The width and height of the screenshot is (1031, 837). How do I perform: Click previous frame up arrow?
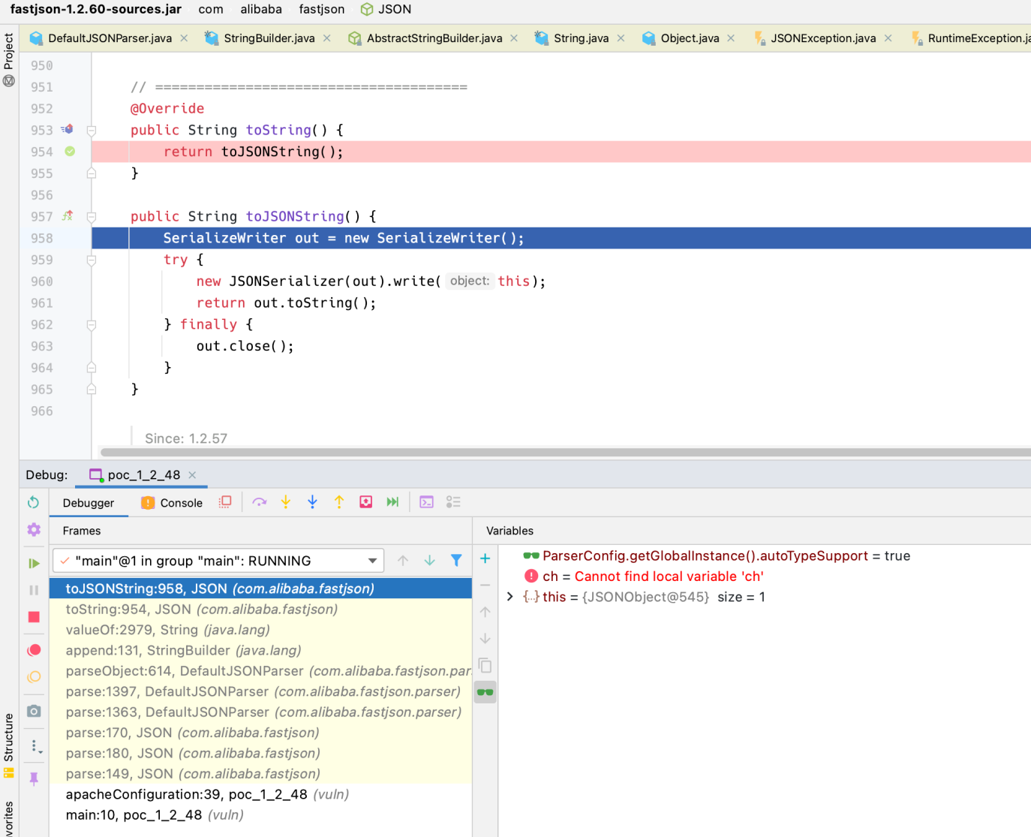[403, 561]
